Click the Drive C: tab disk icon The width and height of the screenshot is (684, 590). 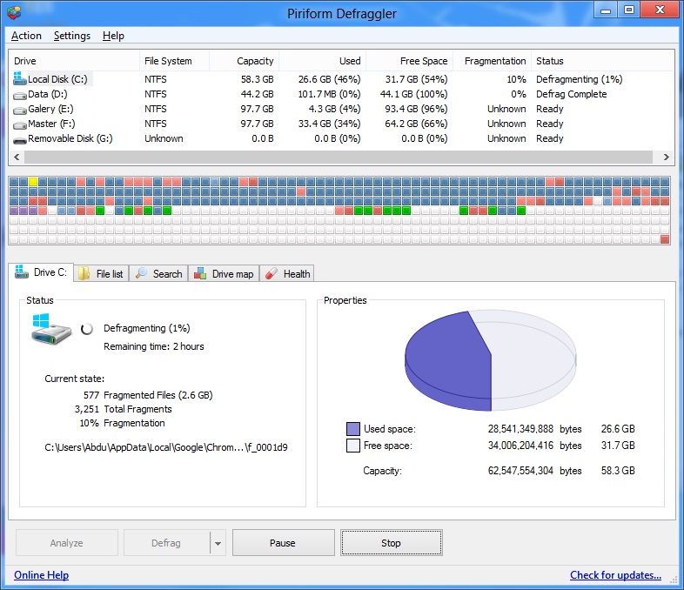[22, 272]
